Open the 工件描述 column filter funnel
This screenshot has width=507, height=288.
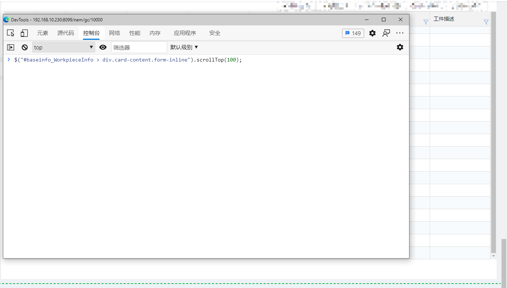tap(486, 21)
